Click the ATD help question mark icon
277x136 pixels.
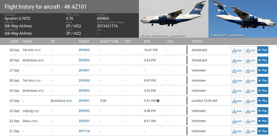pos(158,101)
